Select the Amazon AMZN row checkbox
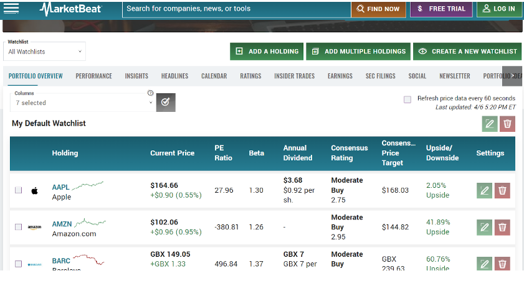The image size is (524, 286). click(x=19, y=227)
